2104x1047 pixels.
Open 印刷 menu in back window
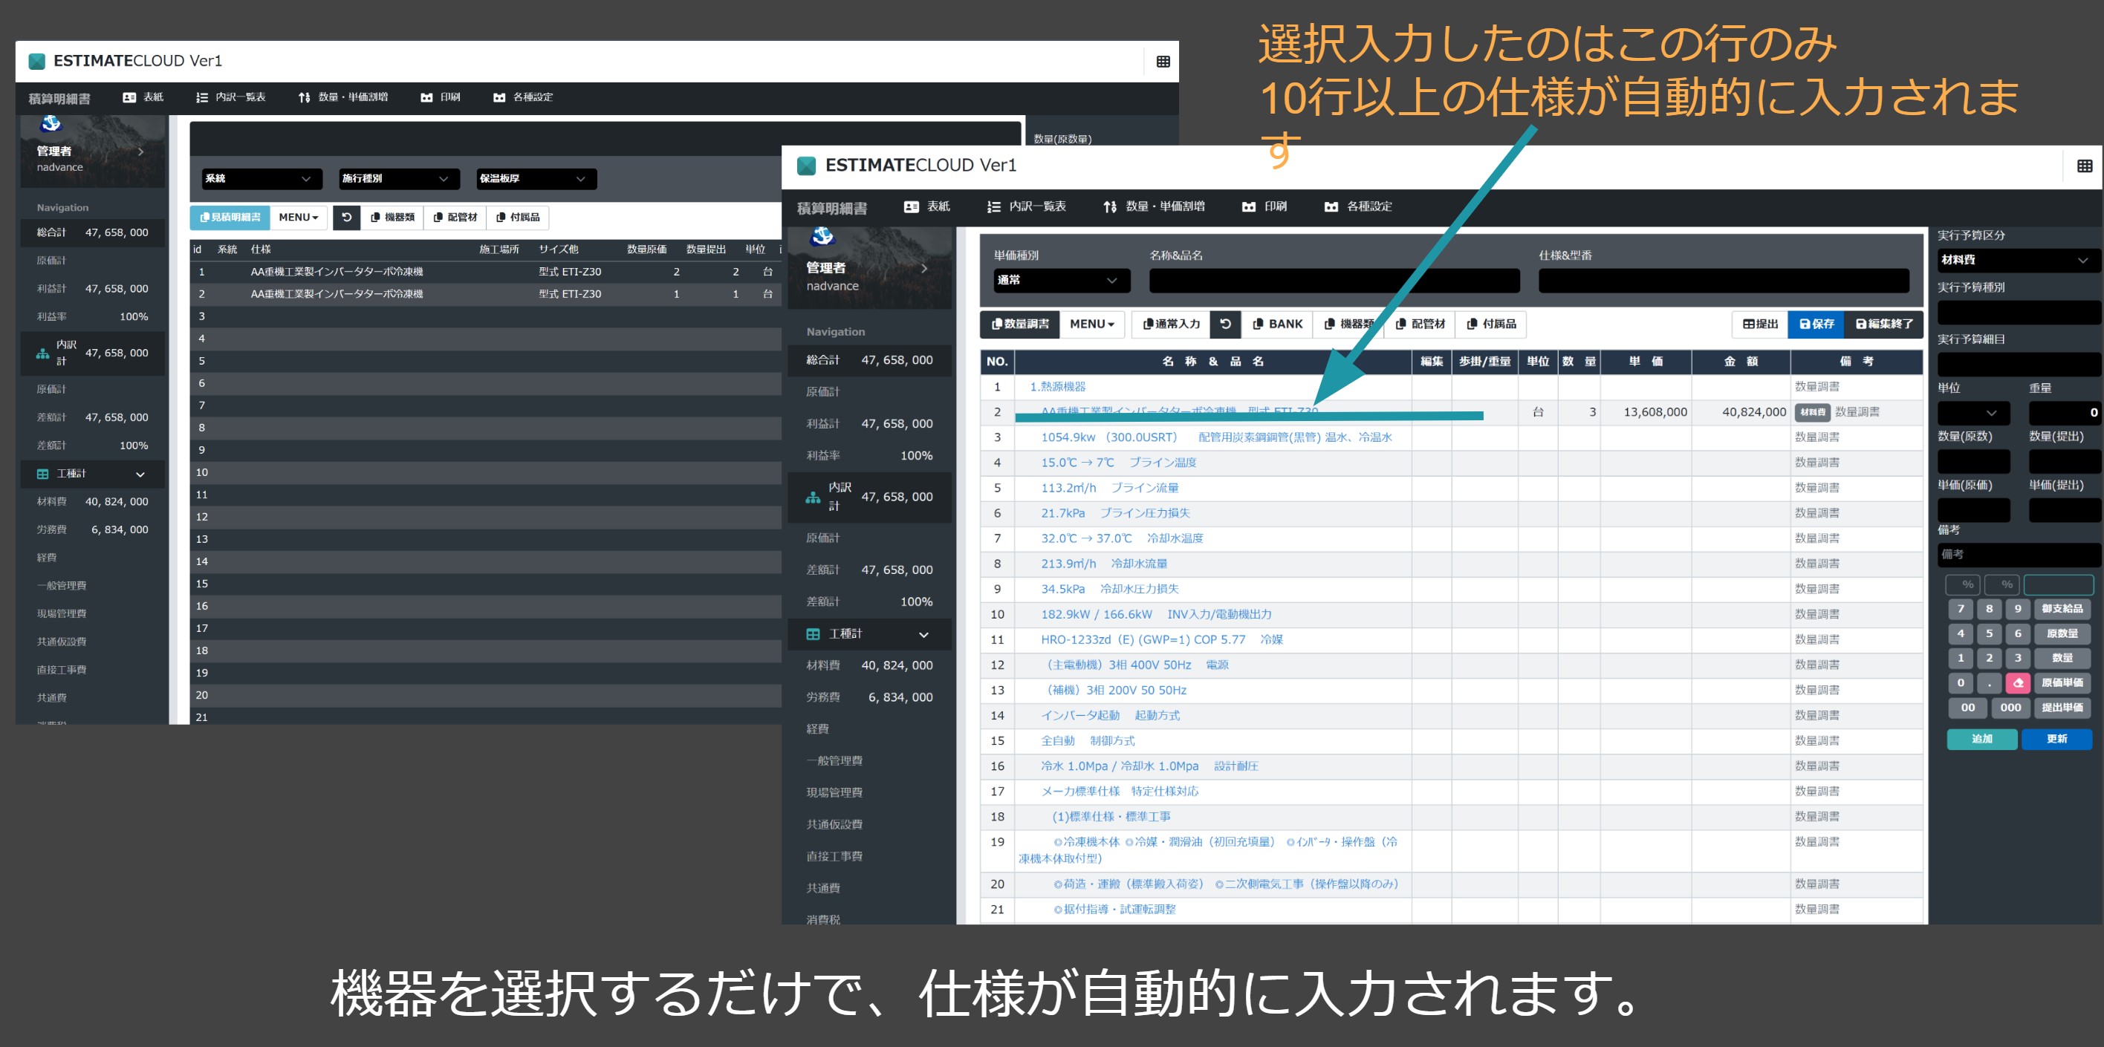pyautogui.click(x=441, y=97)
